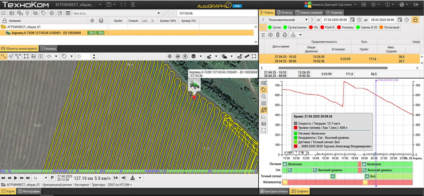Viewport: 424px width, 196px height.
Task: Toggle the ПА trip filter
Action: [x=313, y=27]
